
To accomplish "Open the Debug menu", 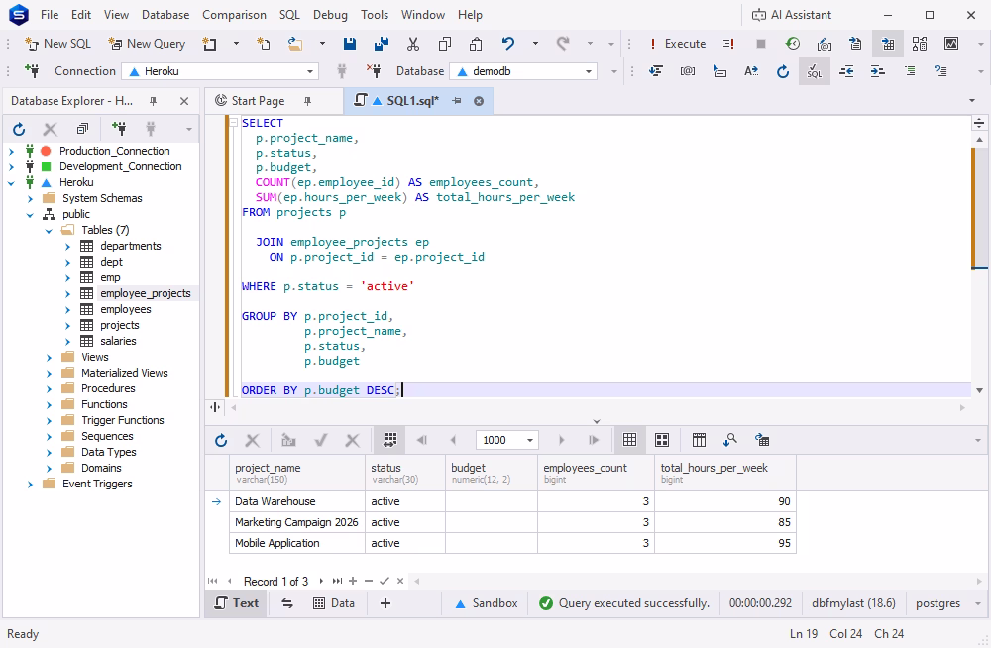I will (x=330, y=15).
